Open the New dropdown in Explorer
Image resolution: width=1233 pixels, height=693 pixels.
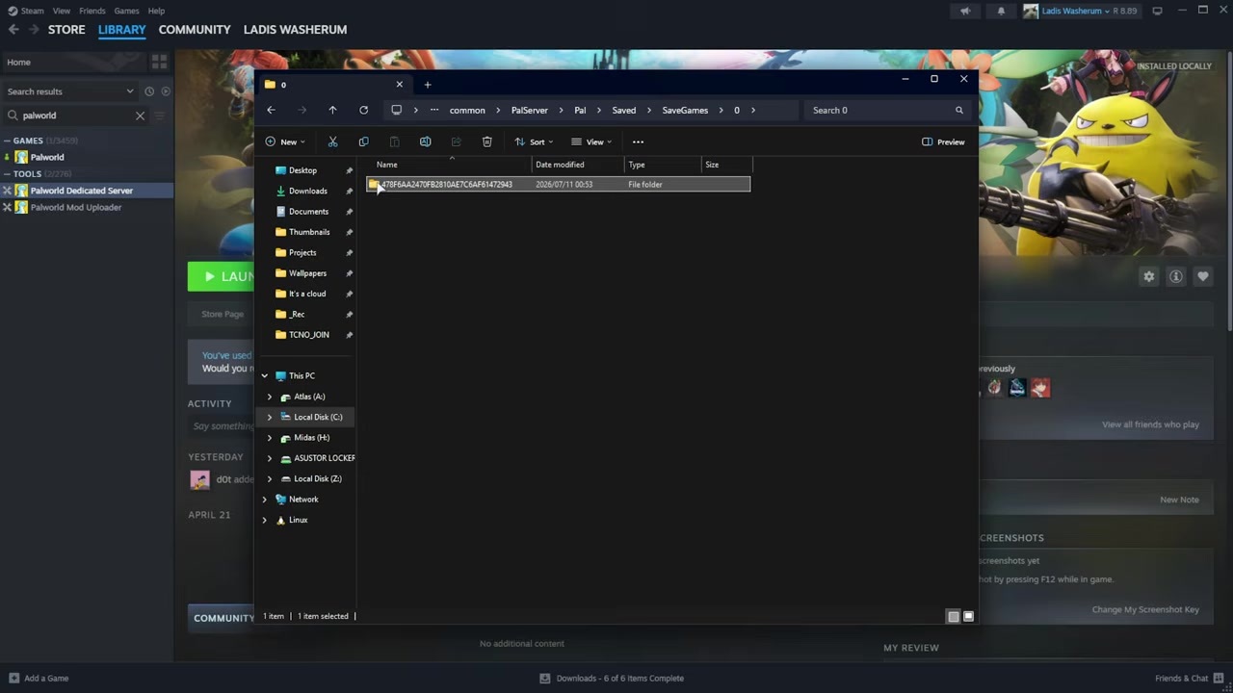(x=285, y=141)
